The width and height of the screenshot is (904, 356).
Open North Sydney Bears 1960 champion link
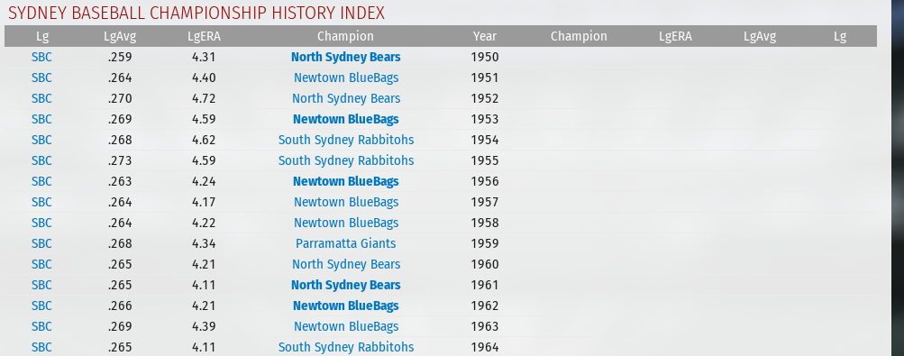tap(346, 264)
